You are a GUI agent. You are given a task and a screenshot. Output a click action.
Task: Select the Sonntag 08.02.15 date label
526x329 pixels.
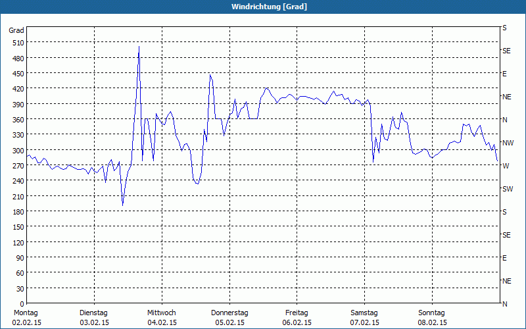tap(432, 318)
